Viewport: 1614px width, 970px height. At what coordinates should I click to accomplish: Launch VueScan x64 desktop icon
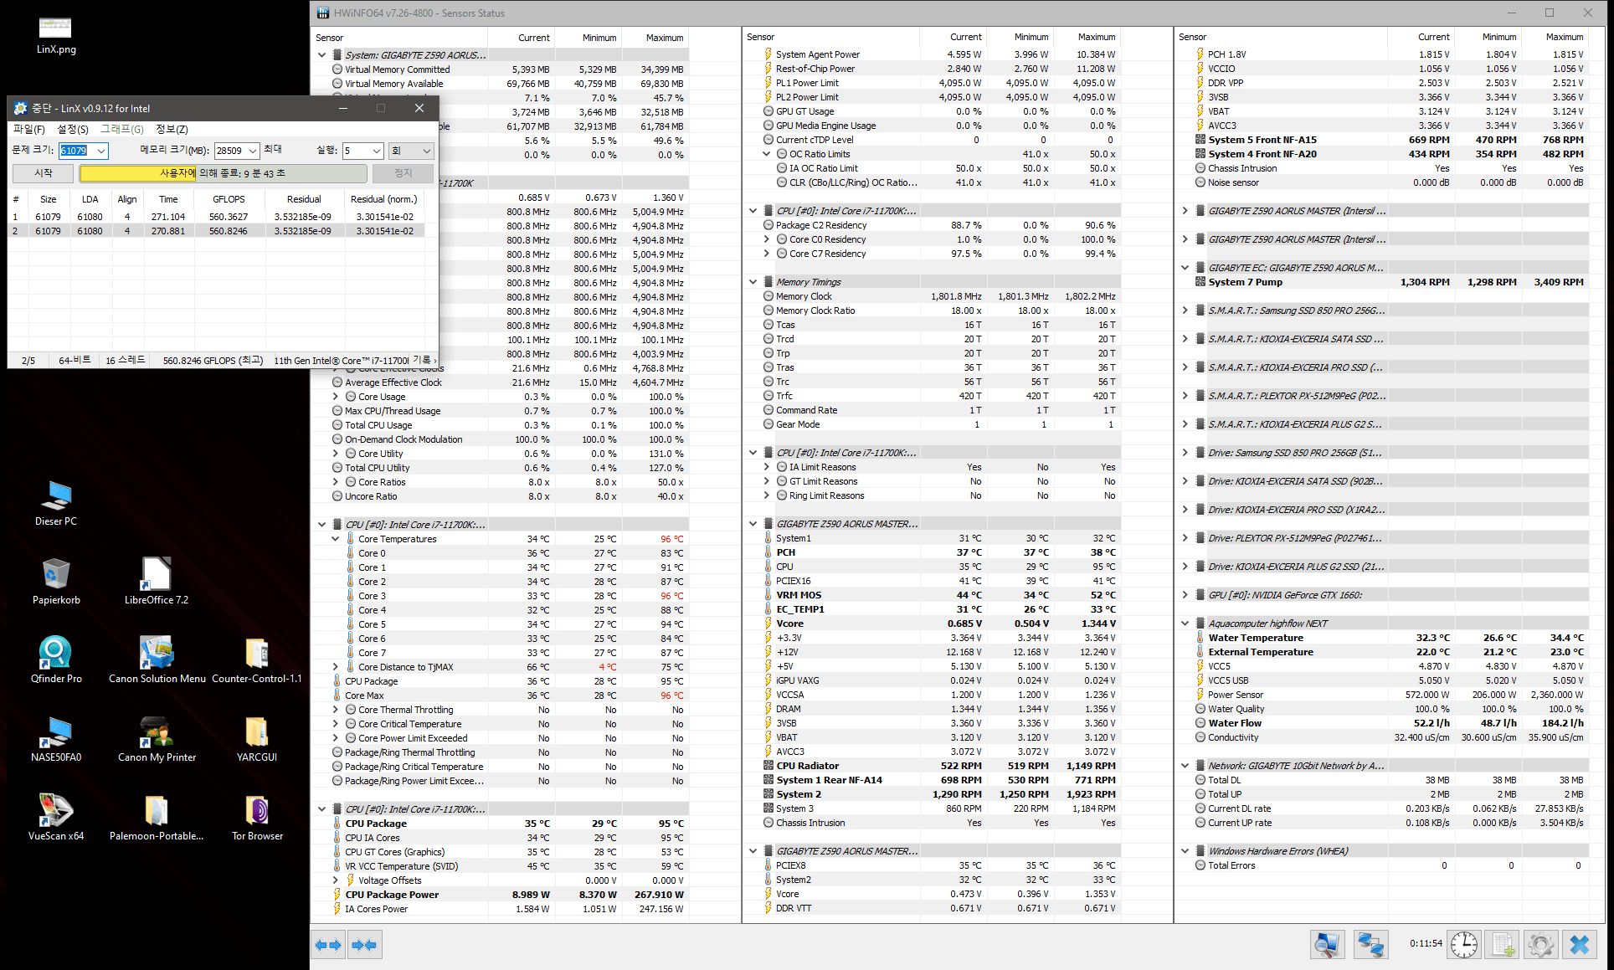(x=56, y=818)
